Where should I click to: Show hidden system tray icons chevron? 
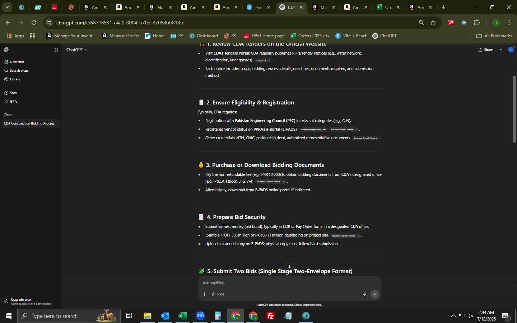(x=453, y=316)
